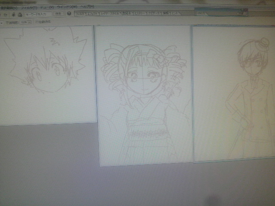This screenshot has width=275, height=206.
Task: Switch to the フィルタ palette tab
Action: [x=80, y=14]
